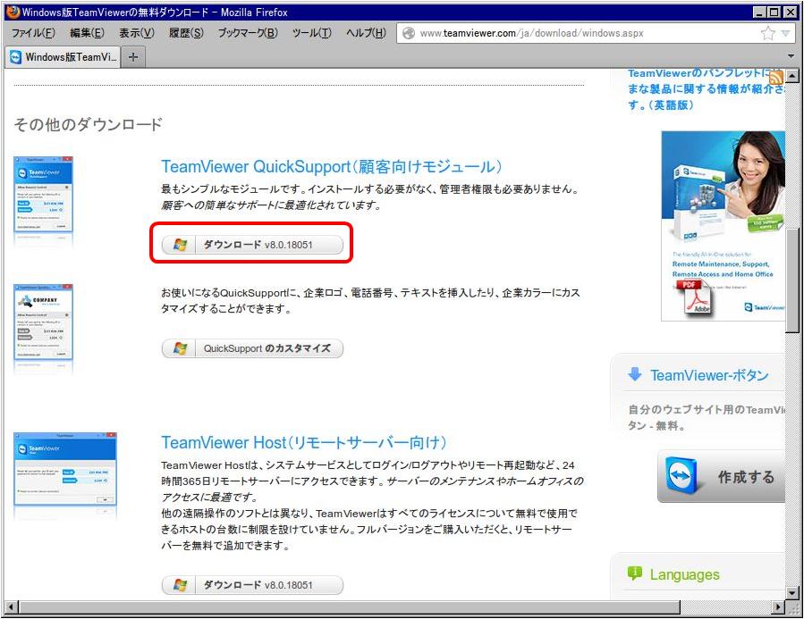Click the Firefox icon in title bar

tap(13, 12)
